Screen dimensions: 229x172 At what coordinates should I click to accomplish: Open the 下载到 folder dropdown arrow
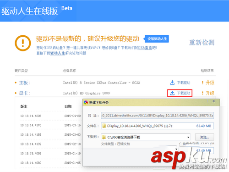click(188, 137)
